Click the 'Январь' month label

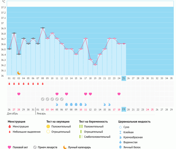point(41,113)
